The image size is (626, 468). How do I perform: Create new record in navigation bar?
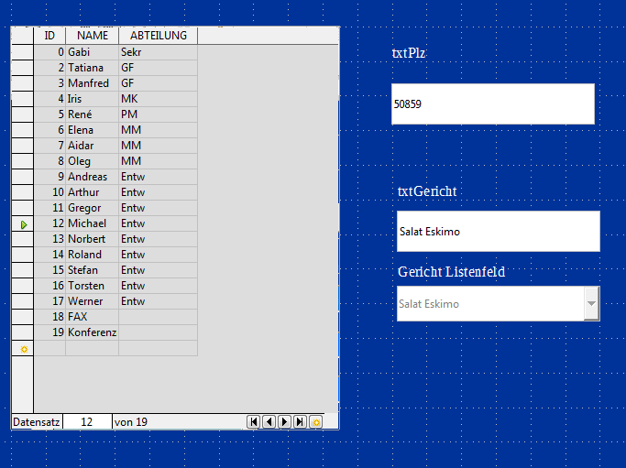(x=316, y=421)
